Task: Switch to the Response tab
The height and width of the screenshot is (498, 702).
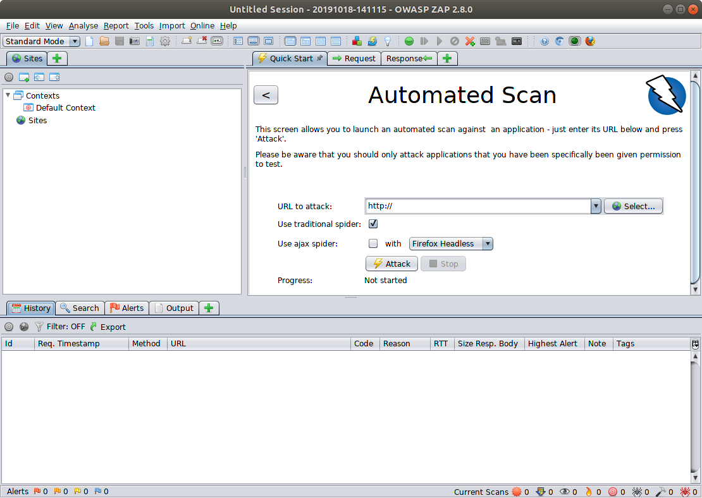Action: [x=409, y=59]
